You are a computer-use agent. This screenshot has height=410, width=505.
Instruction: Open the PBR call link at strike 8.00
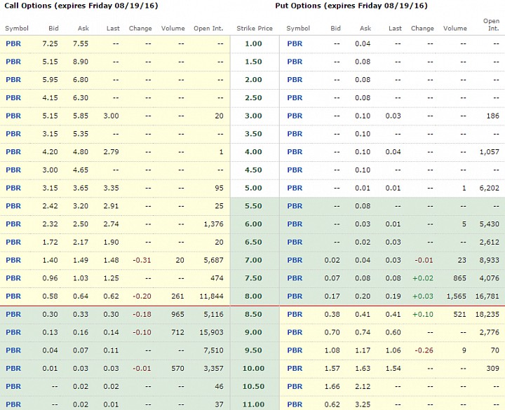(13, 296)
